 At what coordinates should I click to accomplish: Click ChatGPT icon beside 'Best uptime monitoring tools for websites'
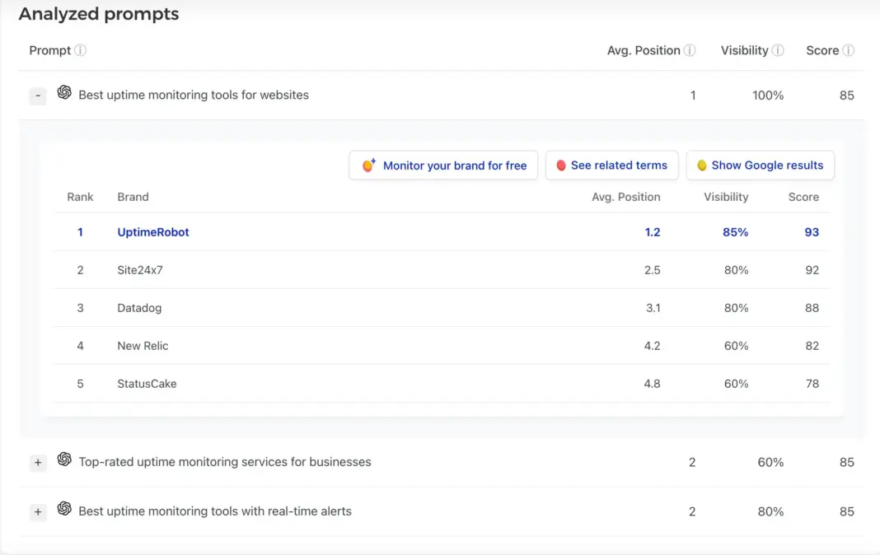click(64, 92)
